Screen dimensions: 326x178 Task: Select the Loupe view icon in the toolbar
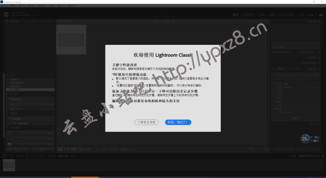tap(67, 149)
